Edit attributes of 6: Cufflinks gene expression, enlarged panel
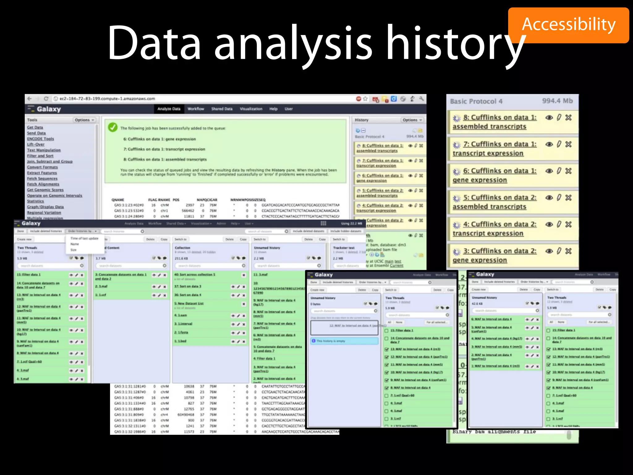The height and width of the screenshot is (475, 633). 559,171
